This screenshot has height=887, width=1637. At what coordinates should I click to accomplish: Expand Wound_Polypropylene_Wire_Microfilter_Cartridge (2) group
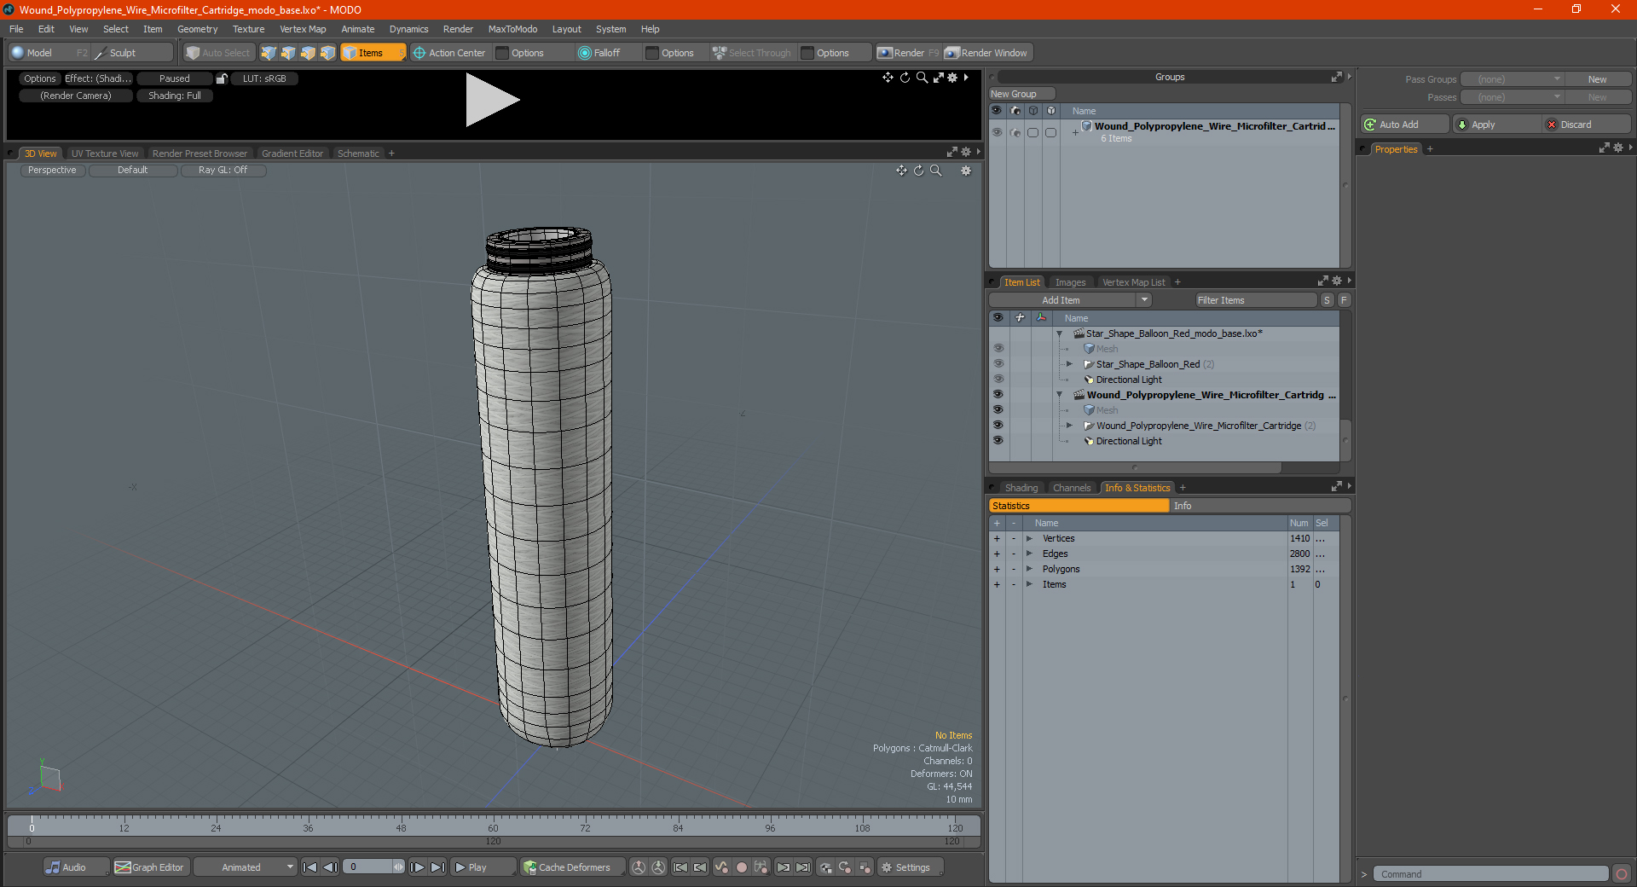click(1069, 426)
